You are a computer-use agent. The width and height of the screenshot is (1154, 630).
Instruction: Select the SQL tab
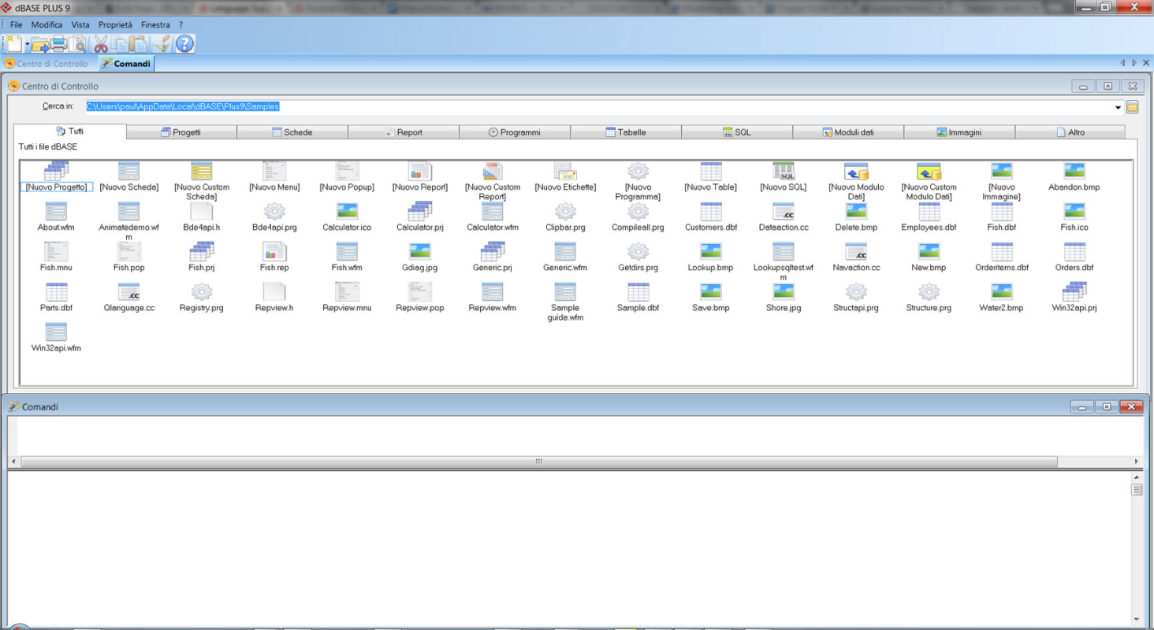click(x=737, y=132)
